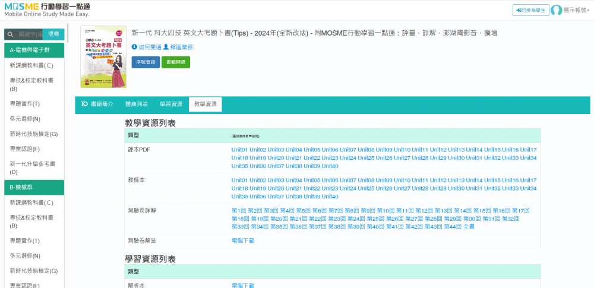Click the keyword search input field

[x=30, y=34]
